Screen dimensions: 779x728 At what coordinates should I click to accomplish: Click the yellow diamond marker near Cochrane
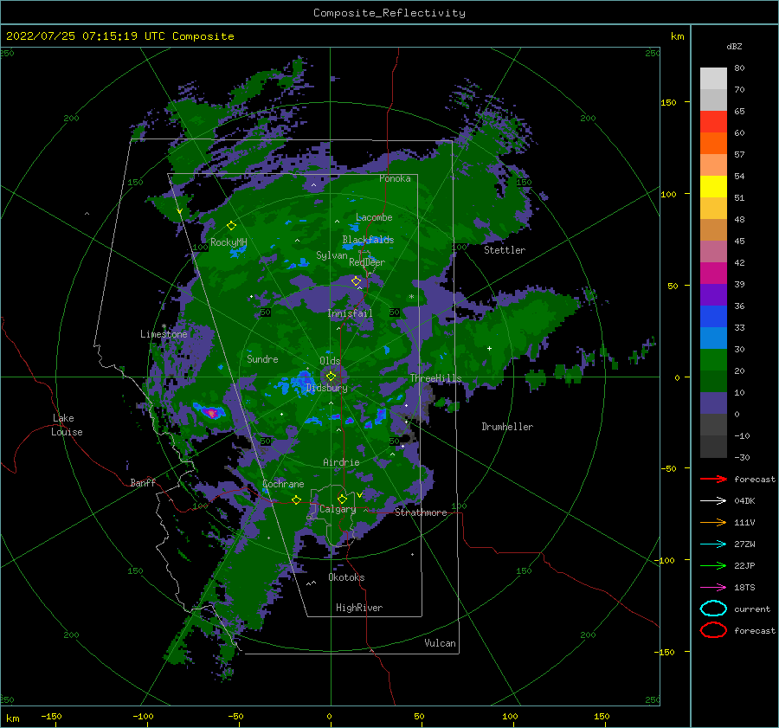click(x=296, y=500)
